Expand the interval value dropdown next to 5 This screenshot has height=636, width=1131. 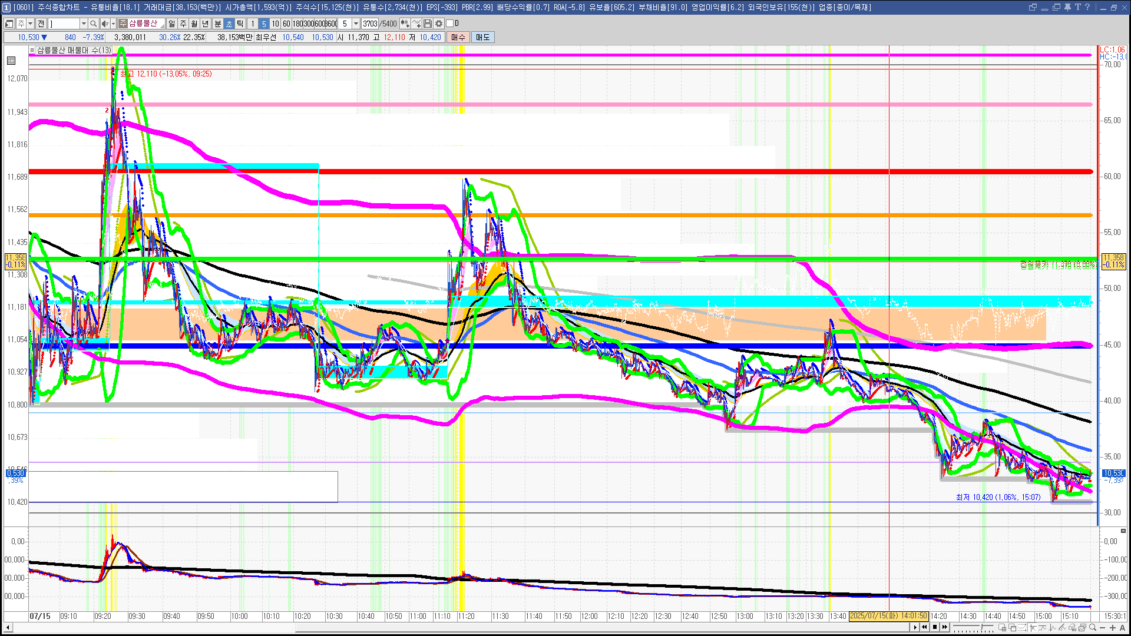coord(356,24)
